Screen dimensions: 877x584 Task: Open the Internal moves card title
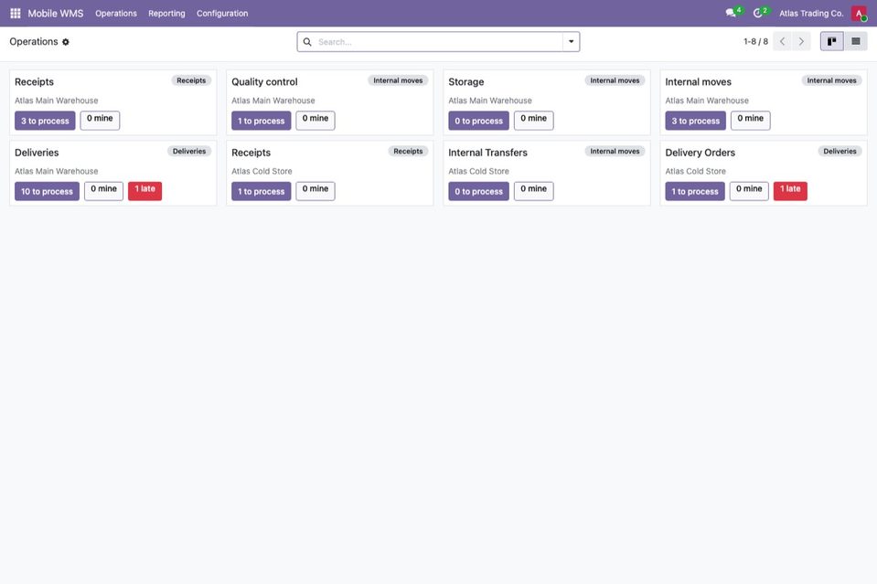(698, 81)
